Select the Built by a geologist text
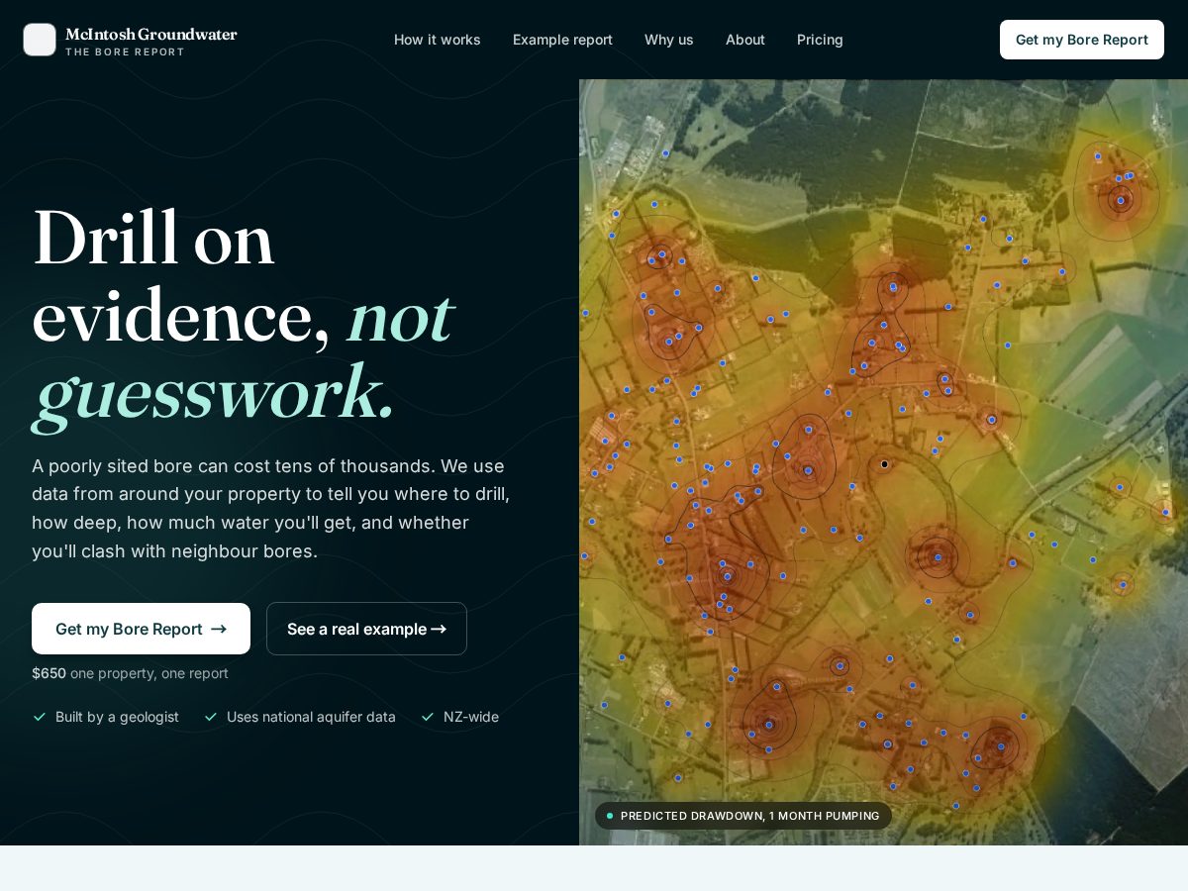The height and width of the screenshot is (891, 1188). (x=117, y=717)
